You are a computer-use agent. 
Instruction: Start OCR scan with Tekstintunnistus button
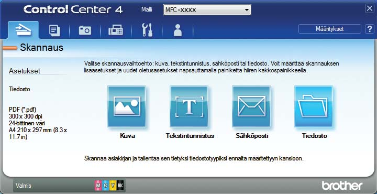click(x=189, y=106)
